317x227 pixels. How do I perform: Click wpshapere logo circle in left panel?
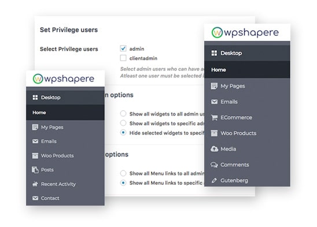[x=38, y=79]
